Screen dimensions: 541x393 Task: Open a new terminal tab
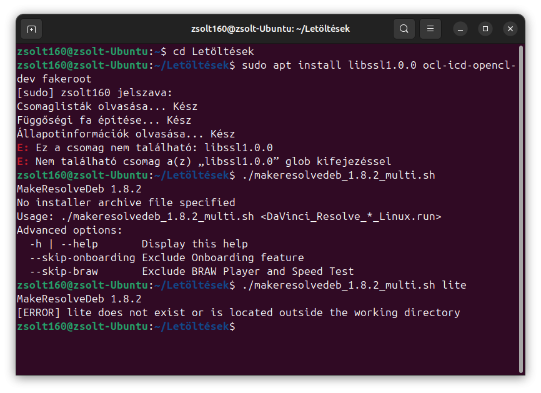[32, 29]
